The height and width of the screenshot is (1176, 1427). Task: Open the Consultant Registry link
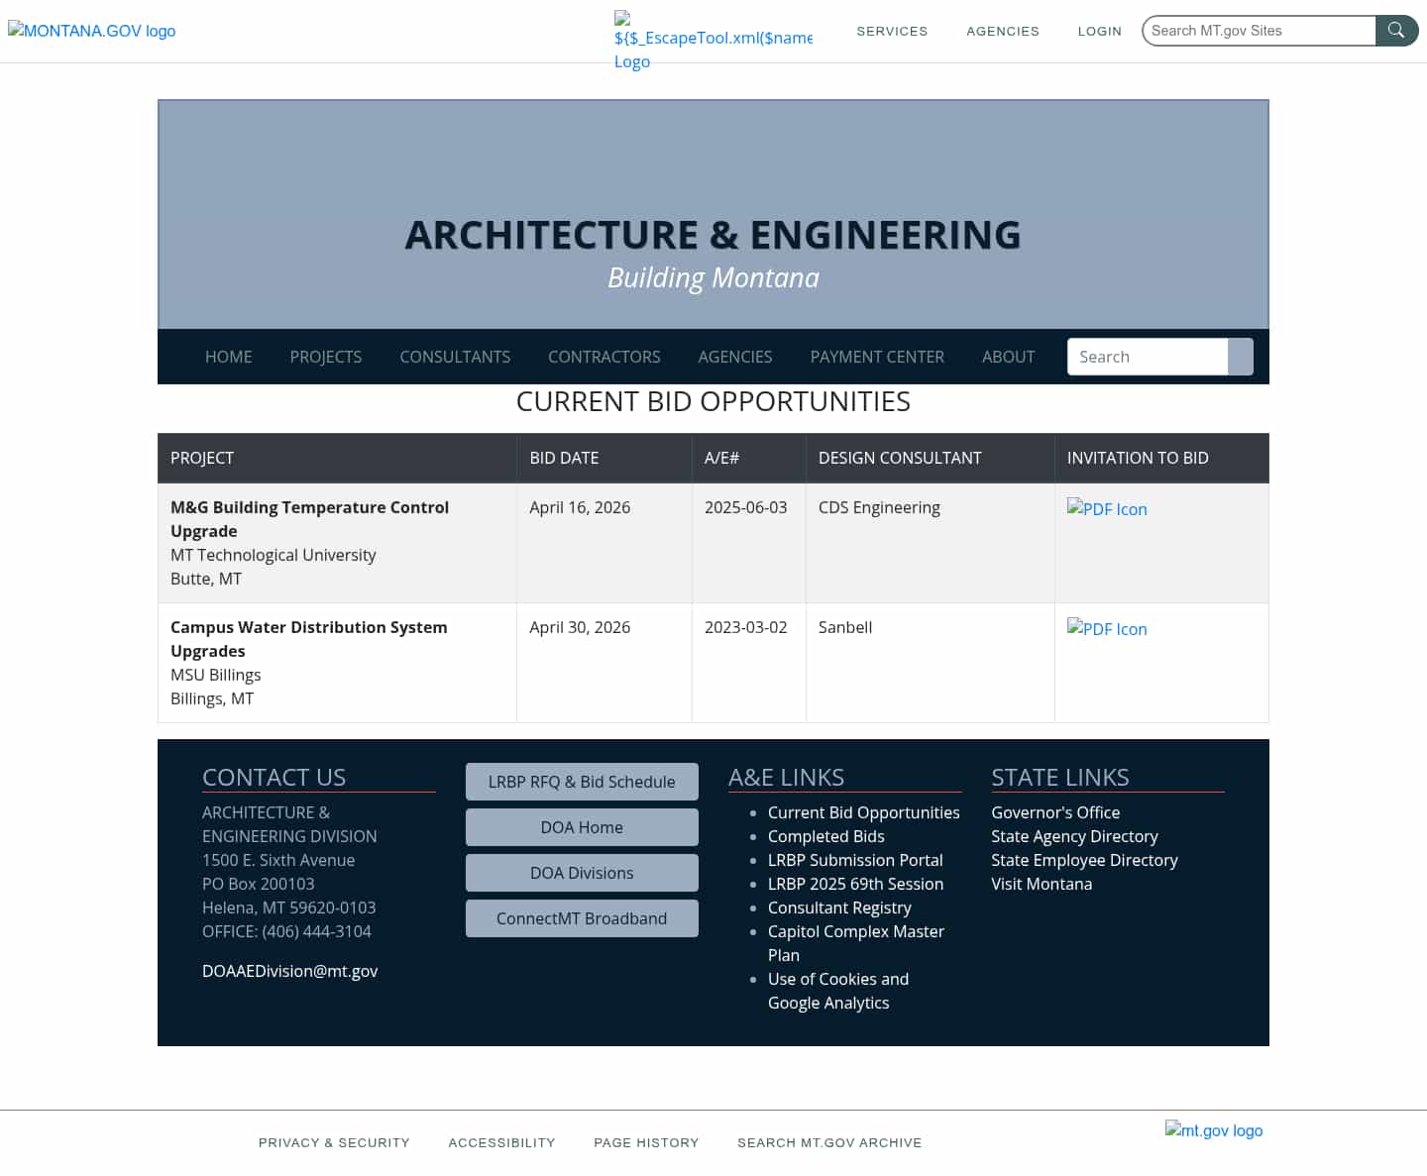click(839, 908)
